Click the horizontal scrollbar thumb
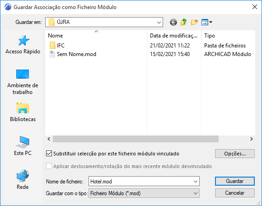The height and width of the screenshot is (206, 262). coord(136,139)
